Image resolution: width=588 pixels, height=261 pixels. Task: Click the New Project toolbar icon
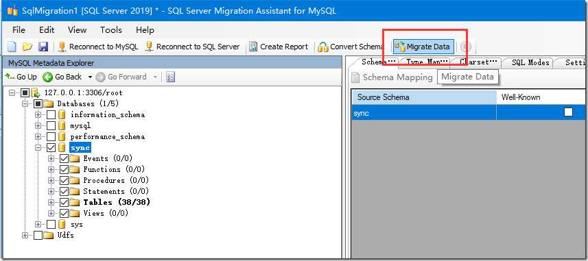coord(12,47)
